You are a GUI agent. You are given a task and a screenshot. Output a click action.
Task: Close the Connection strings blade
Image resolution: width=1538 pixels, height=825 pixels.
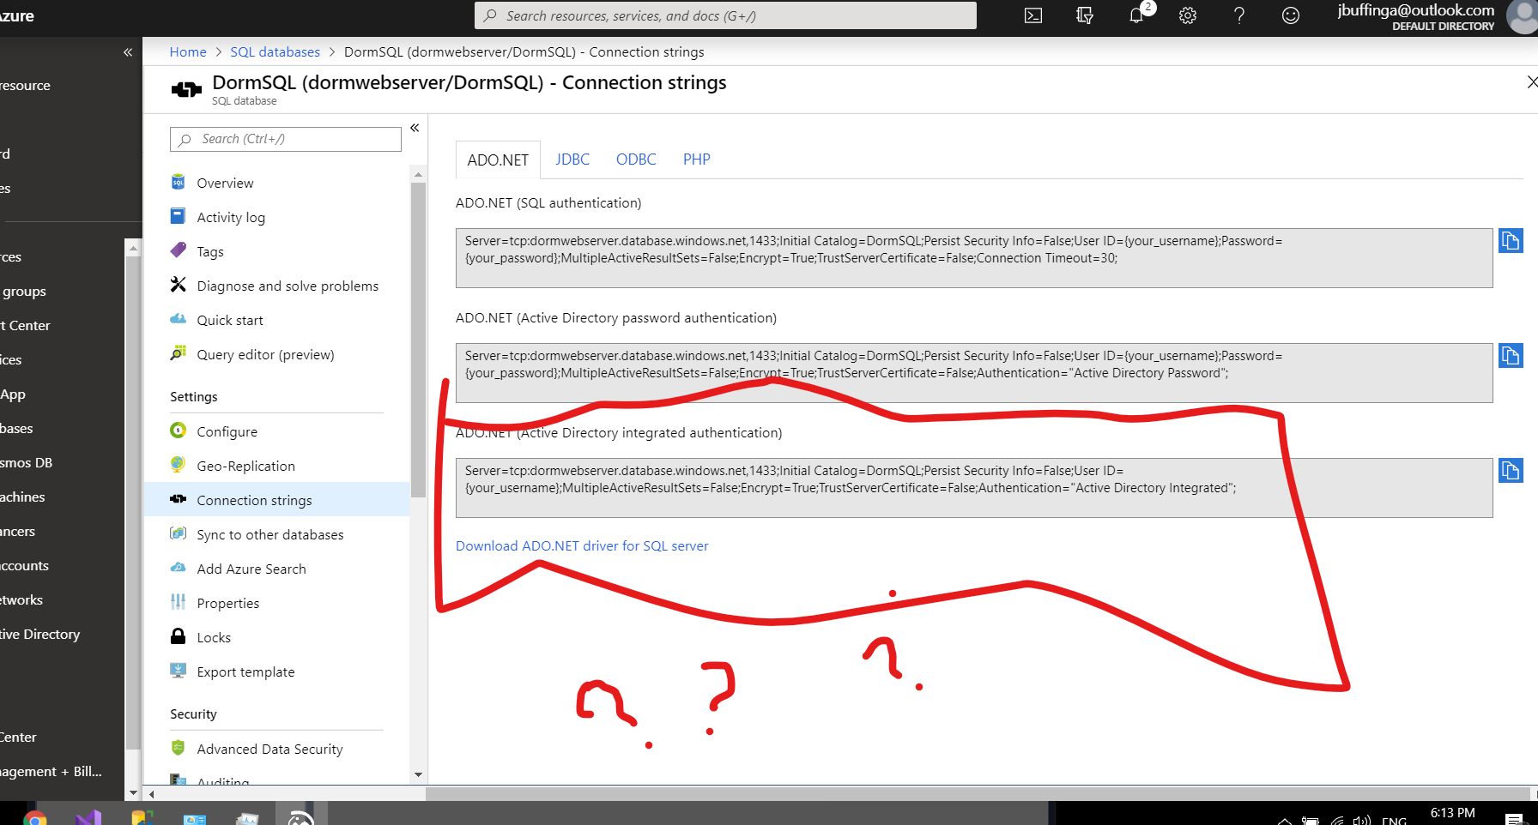tap(1532, 82)
